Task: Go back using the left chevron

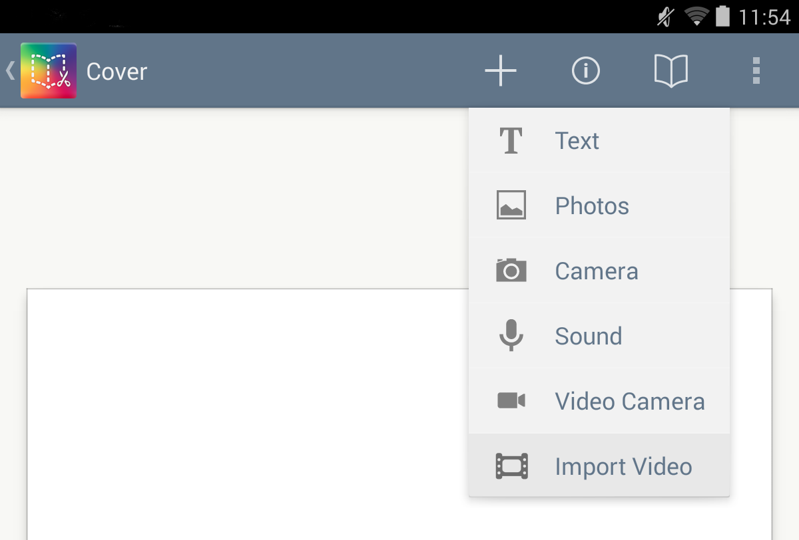Action: coord(10,70)
